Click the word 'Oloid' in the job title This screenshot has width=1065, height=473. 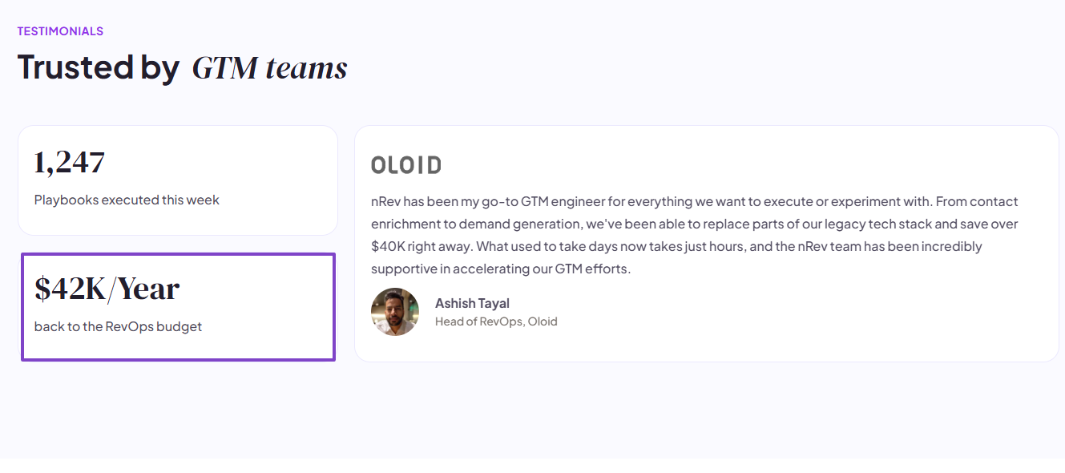[x=543, y=321]
